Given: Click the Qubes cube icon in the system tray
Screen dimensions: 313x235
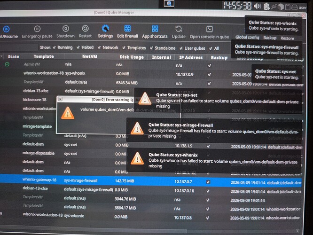Looking at the screenshot, I should [x=281, y=7].
